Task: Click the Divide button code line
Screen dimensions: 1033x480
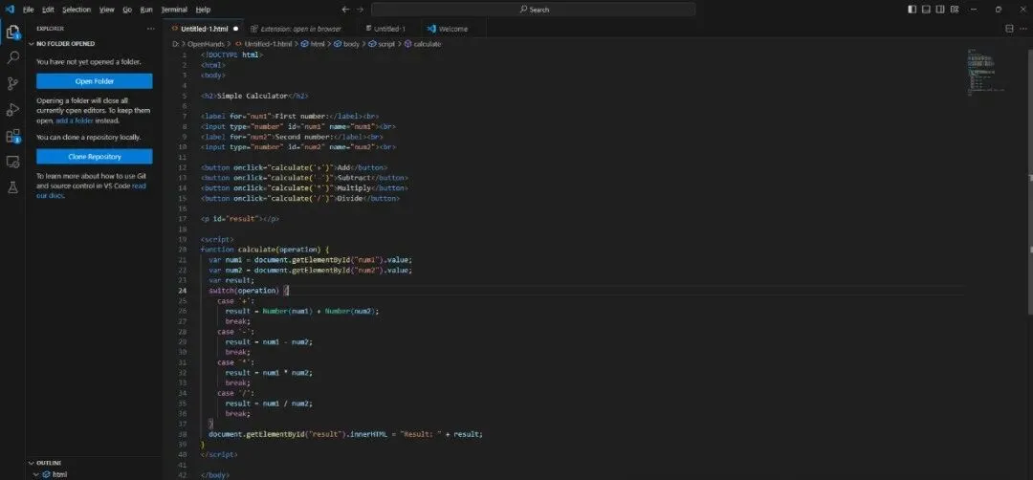Action: click(299, 198)
